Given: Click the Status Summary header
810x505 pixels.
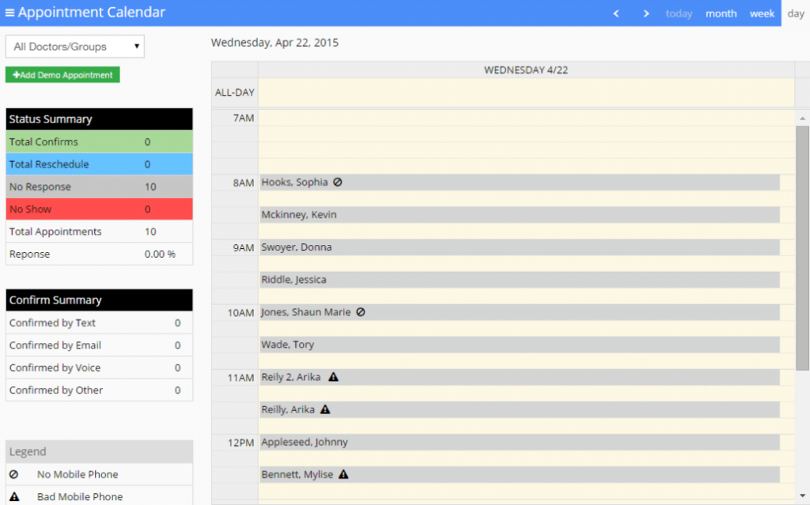Looking at the screenshot, I should click(99, 119).
